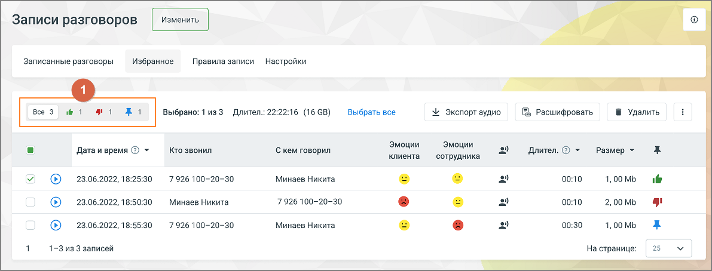Viewport: 712px width, 271px height.
Task: Open the info icon button at top right
Action: pyautogui.click(x=693, y=20)
